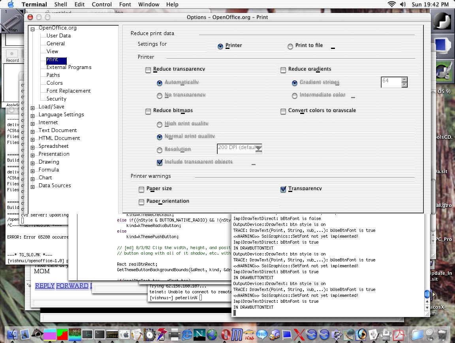Toggle the Paper size warning checkbox

pos(141,190)
